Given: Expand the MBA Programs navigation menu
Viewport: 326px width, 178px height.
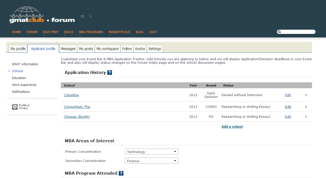Looking at the screenshot, I should click(x=91, y=32).
